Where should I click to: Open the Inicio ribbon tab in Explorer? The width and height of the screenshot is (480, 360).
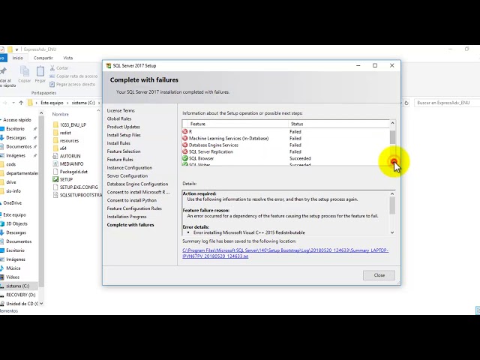click(x=18, y=58)
